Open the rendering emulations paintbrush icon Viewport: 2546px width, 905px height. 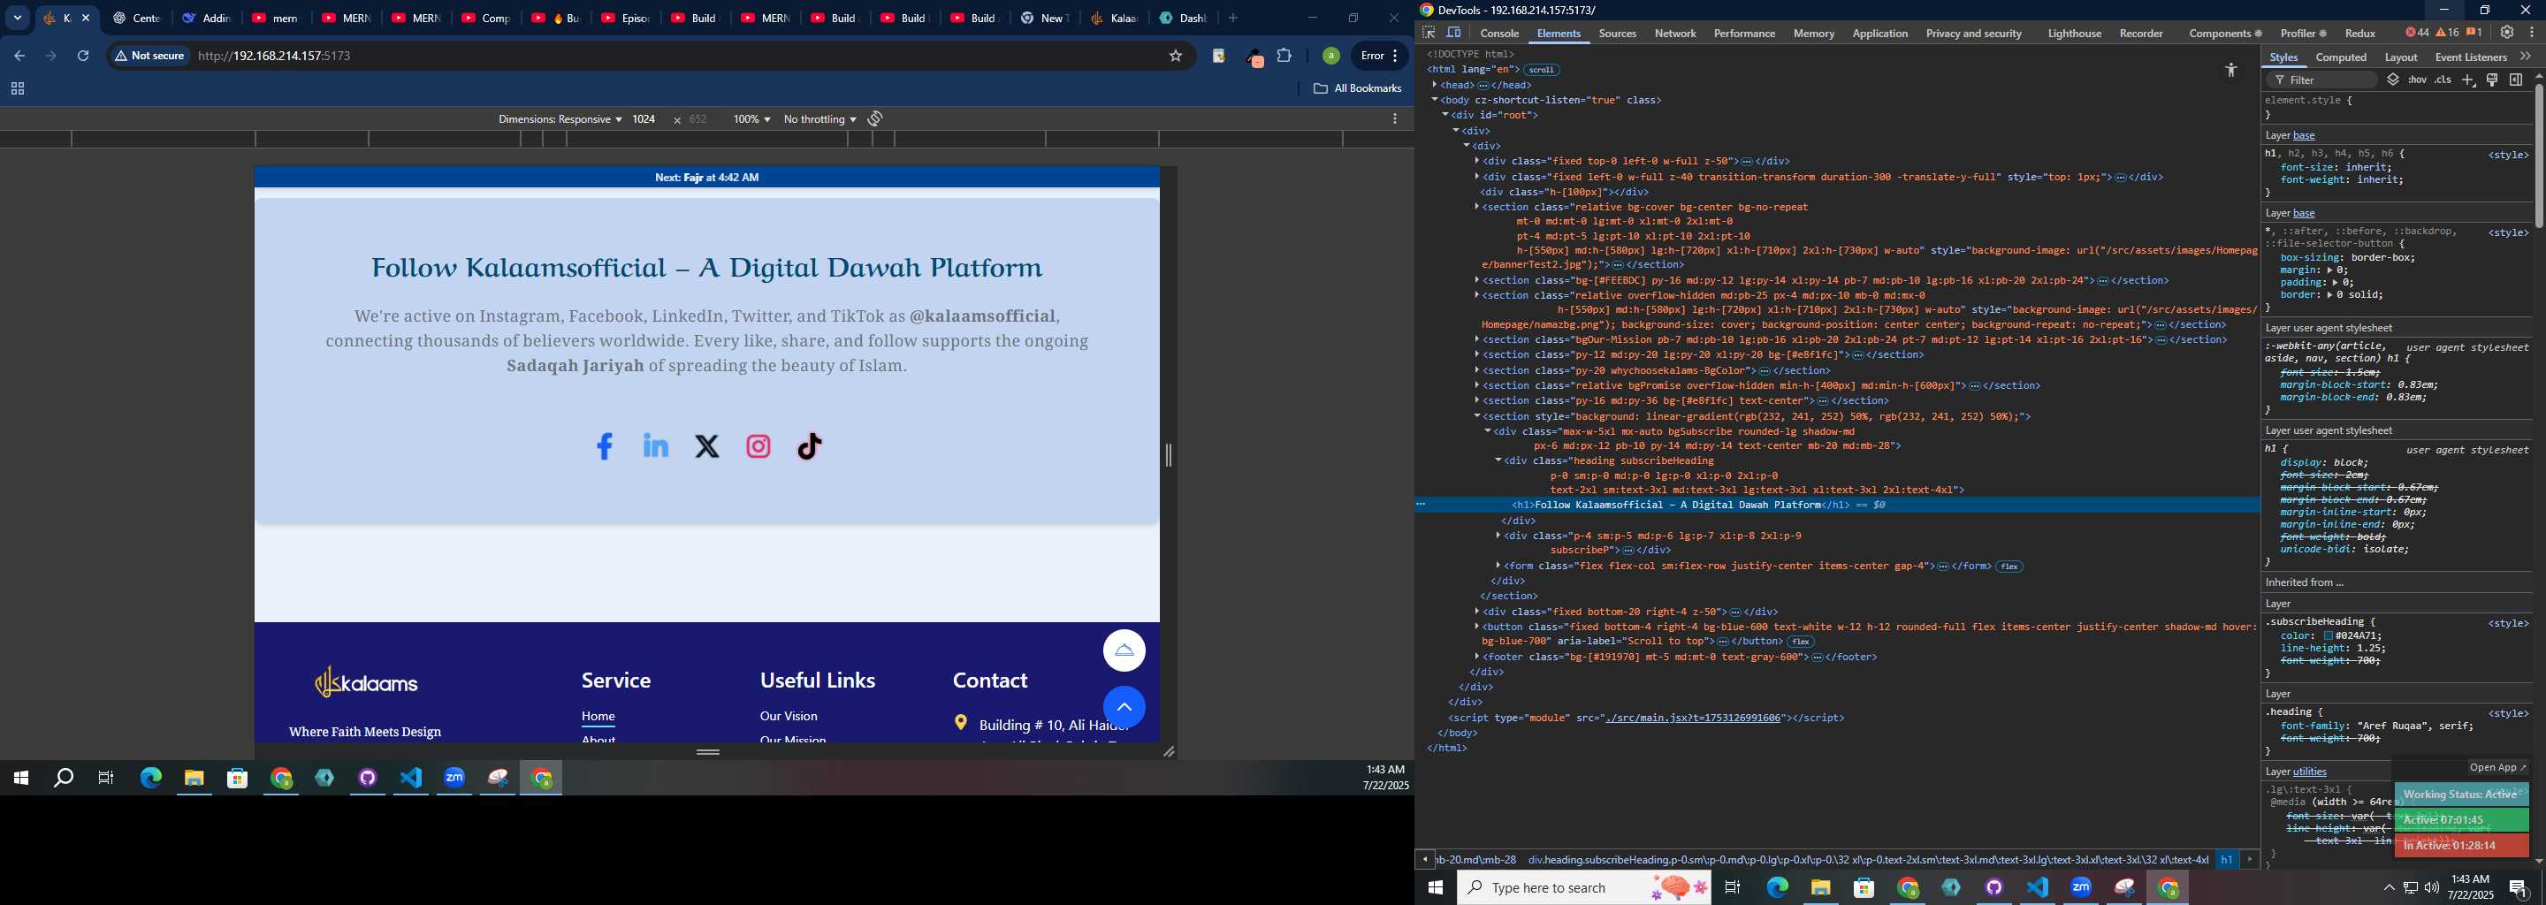(x=2492, y=80)
